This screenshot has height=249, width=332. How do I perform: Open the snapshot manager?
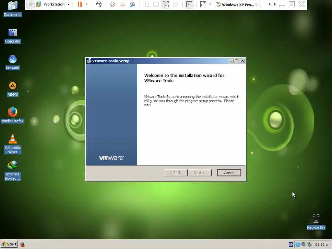point(132,4)
